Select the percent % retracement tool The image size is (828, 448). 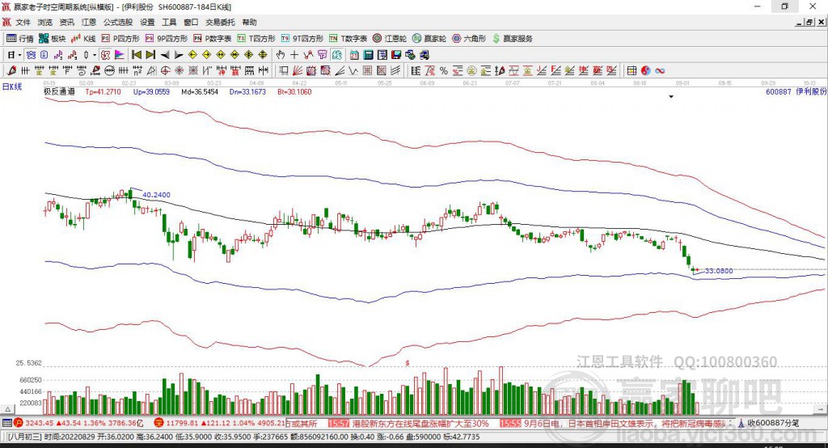(444, 71)
